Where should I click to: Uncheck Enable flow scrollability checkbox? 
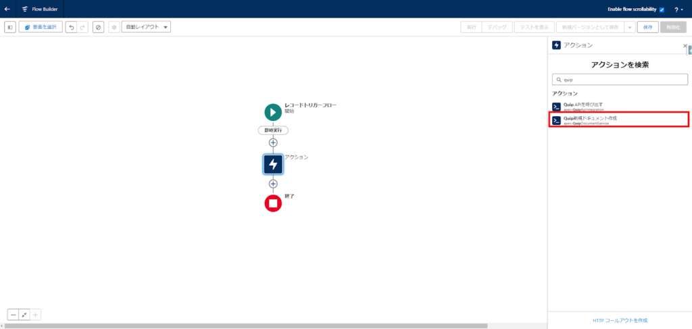coord(662,9)
